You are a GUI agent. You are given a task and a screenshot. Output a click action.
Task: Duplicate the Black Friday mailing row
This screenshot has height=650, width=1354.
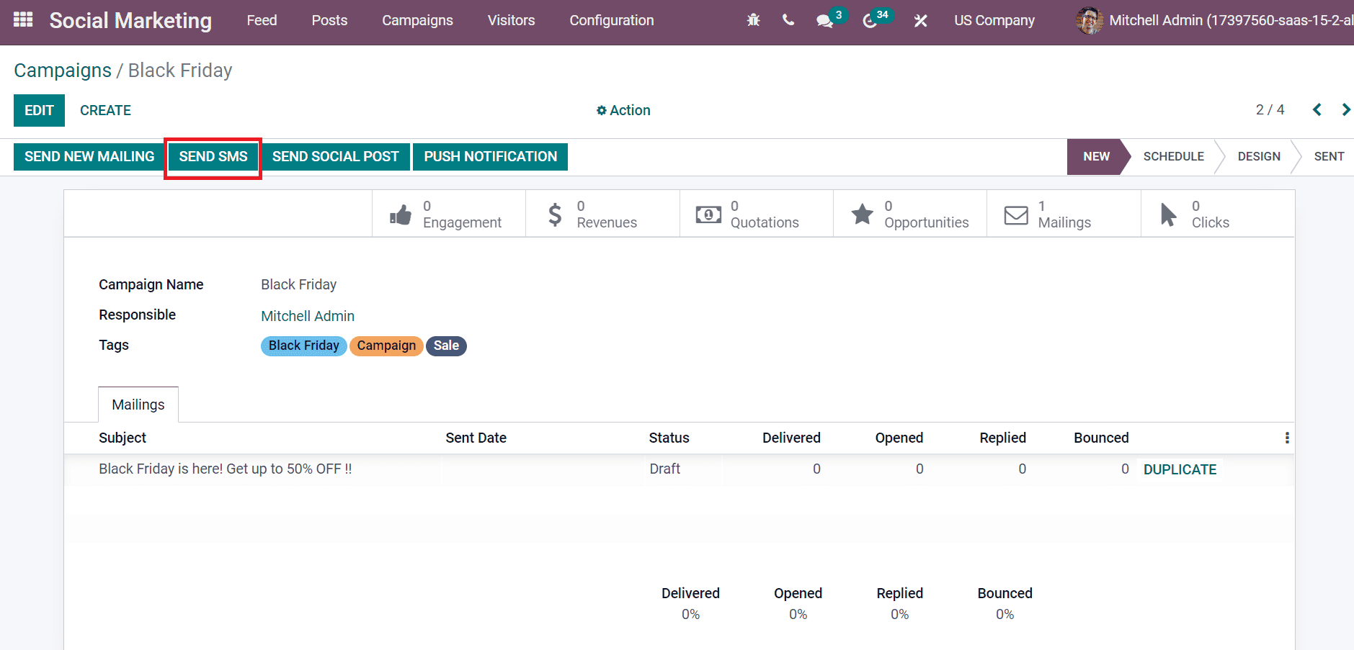[x=1180, y=469]
